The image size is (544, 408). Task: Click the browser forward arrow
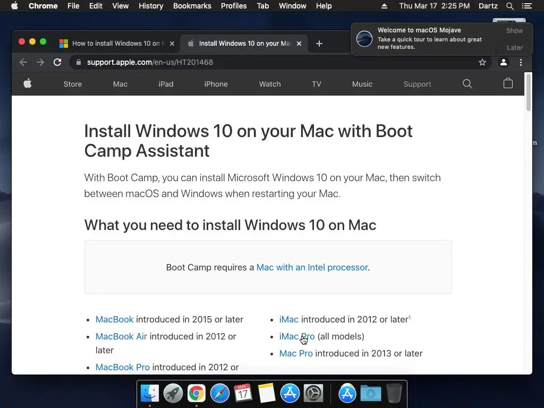coord(40,62)
